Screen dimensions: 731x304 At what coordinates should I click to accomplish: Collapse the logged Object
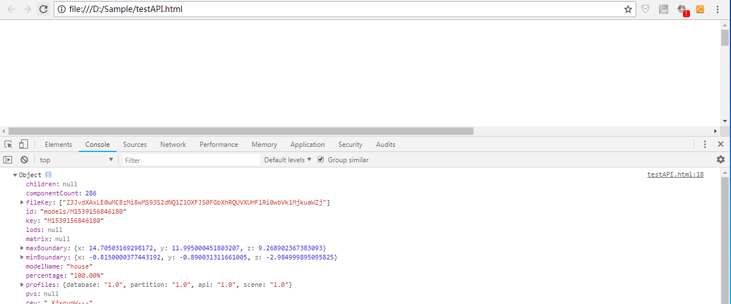pyautogui.click(x=15, y=175)
